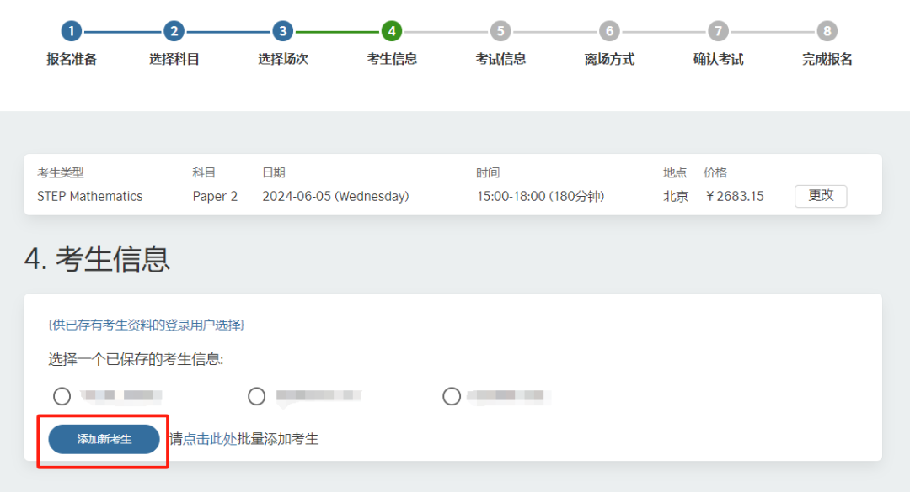910x492 pixels.
Task: Click the third blurred candidate name
Action: (508, 396)
